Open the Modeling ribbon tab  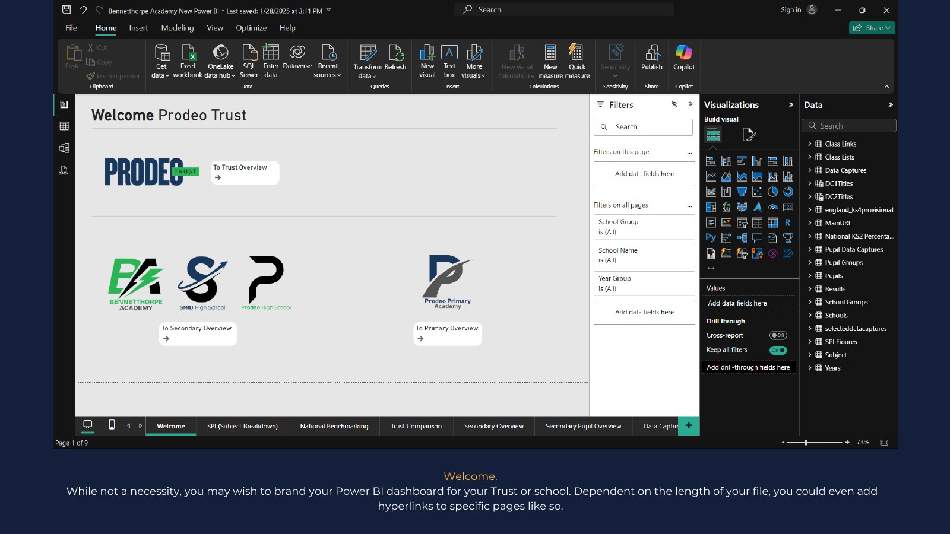178,28
